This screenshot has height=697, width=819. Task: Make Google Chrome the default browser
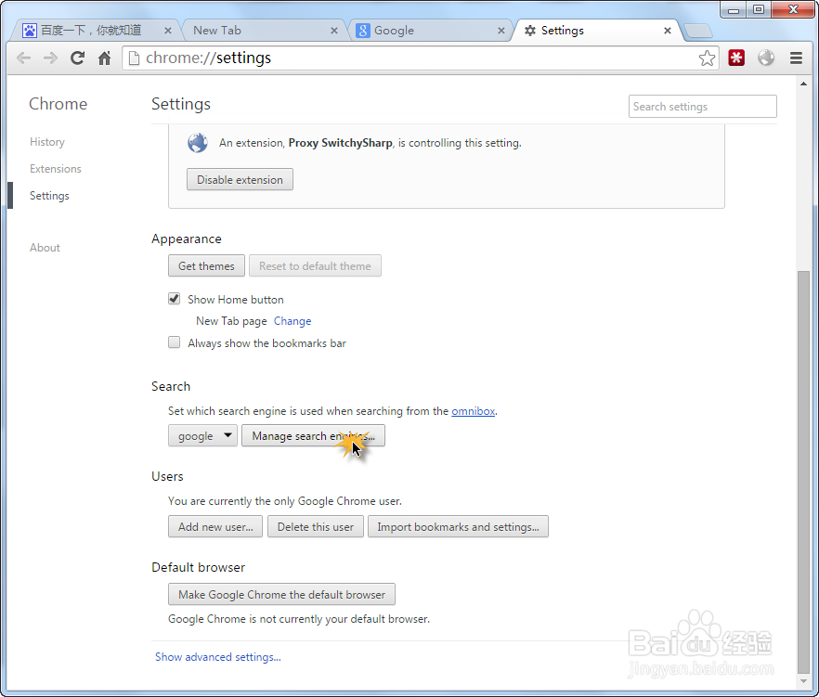pyautogui.click(x=281, y=595)
